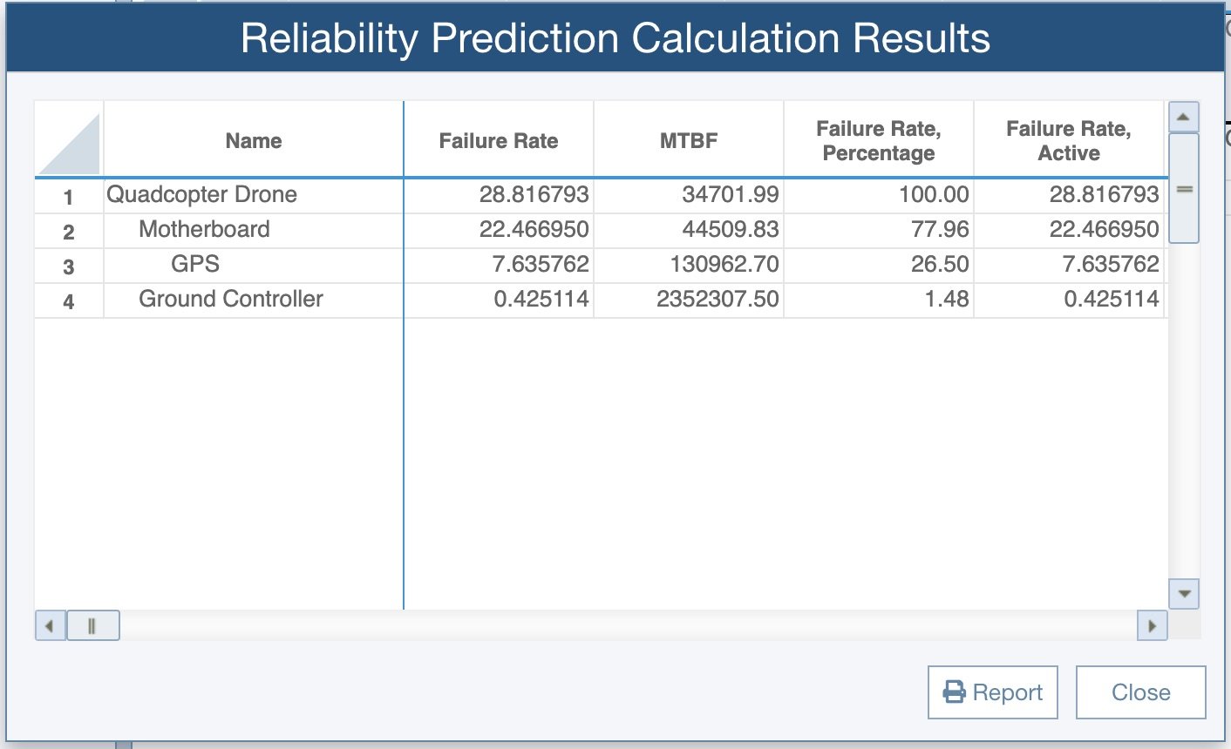Click the Failure Rate column header
This screenshot has width=1231, height=749.
[499, 140]
